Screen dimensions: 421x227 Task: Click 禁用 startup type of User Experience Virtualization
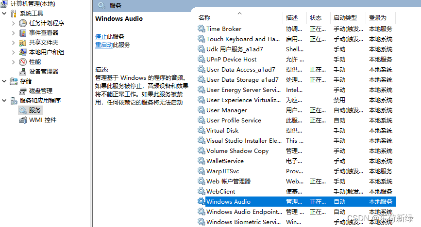pyautogui.click(x=339, y=100)
